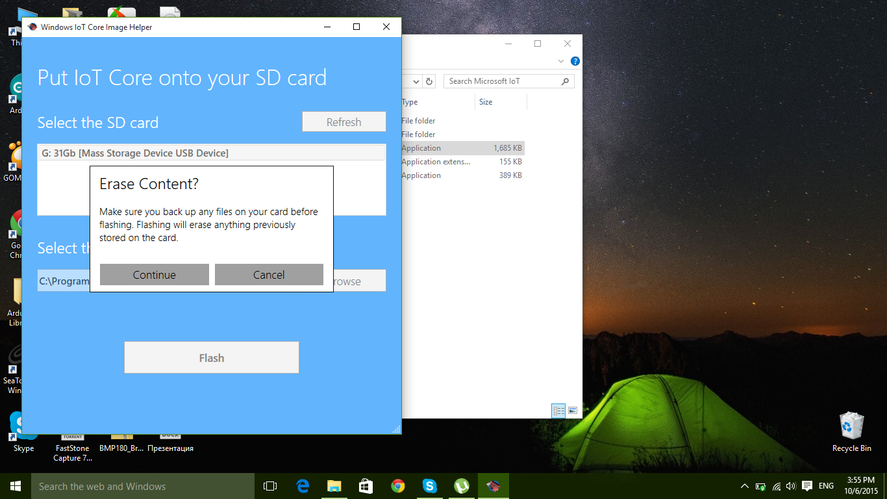This screenshot has height=499, width=887.
Task: Open Action Center notifications icon
Action: point(807,486)
